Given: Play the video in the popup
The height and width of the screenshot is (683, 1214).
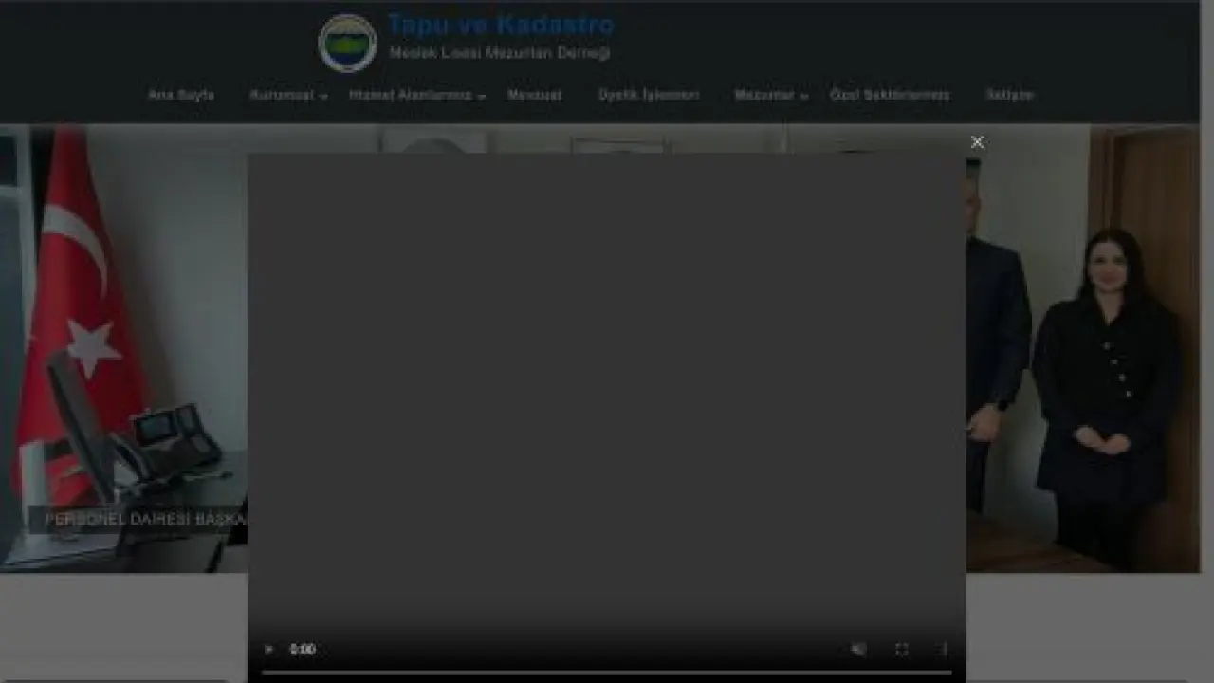Looking at the screenshot, I should (268, 650).
